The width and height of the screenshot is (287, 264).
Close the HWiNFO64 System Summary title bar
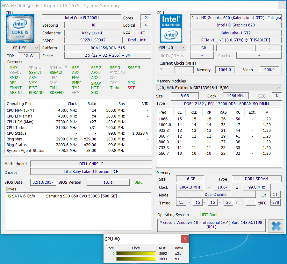tap(282, 5)
